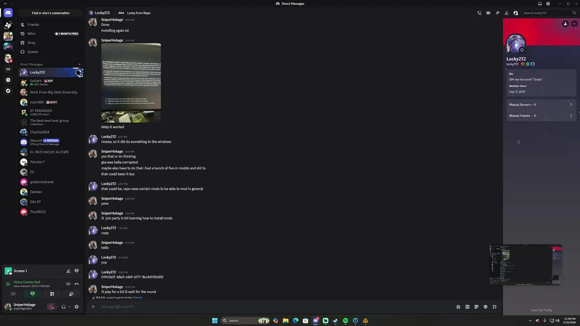Viewport: 580px width, 326px height.
Task: Open the Nitro tab
Action: click(51, 34)
